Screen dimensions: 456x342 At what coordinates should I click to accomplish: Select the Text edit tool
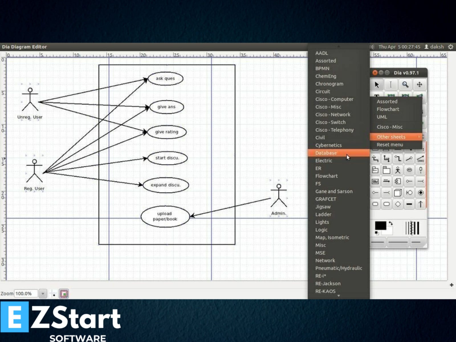point(391,85)
